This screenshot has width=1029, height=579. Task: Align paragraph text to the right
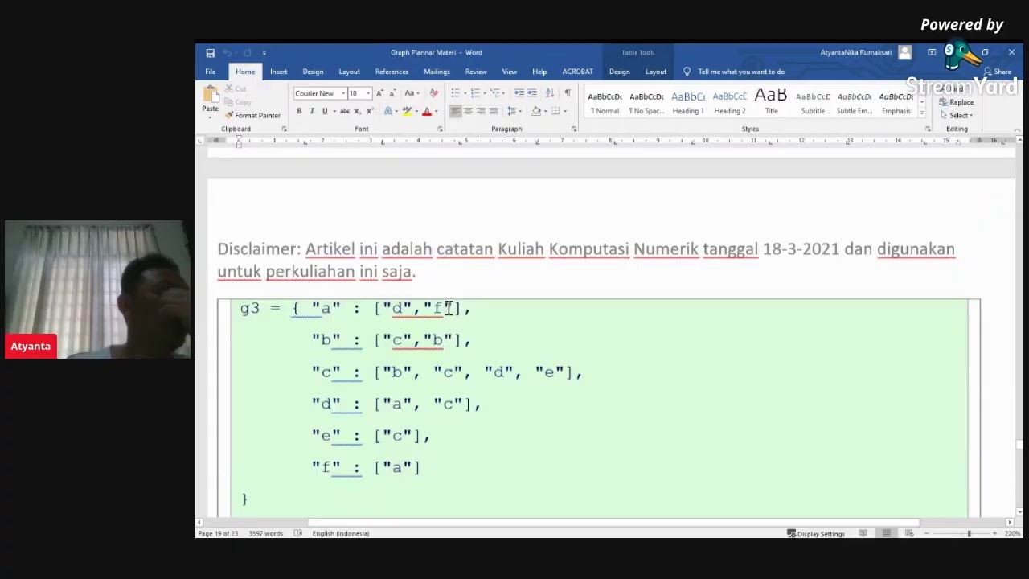[x=481, y=111]
